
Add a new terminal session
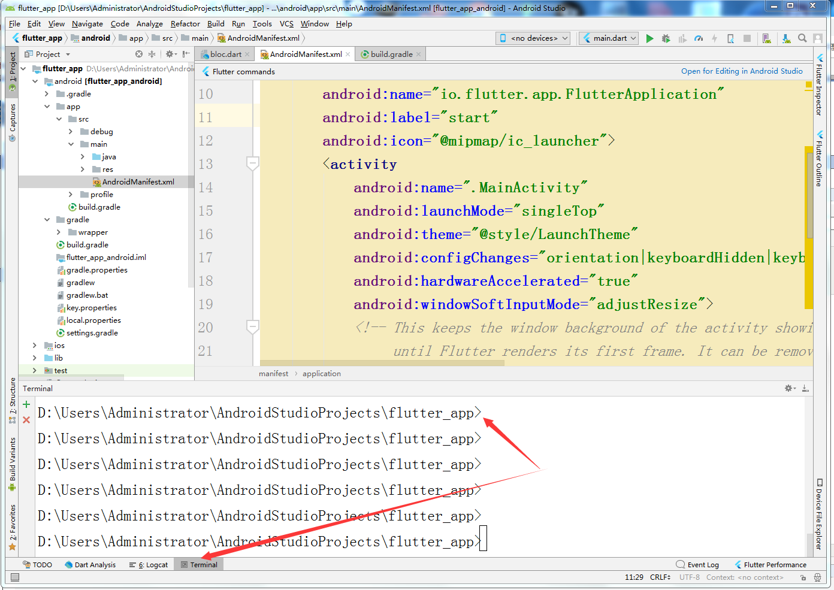26,404
